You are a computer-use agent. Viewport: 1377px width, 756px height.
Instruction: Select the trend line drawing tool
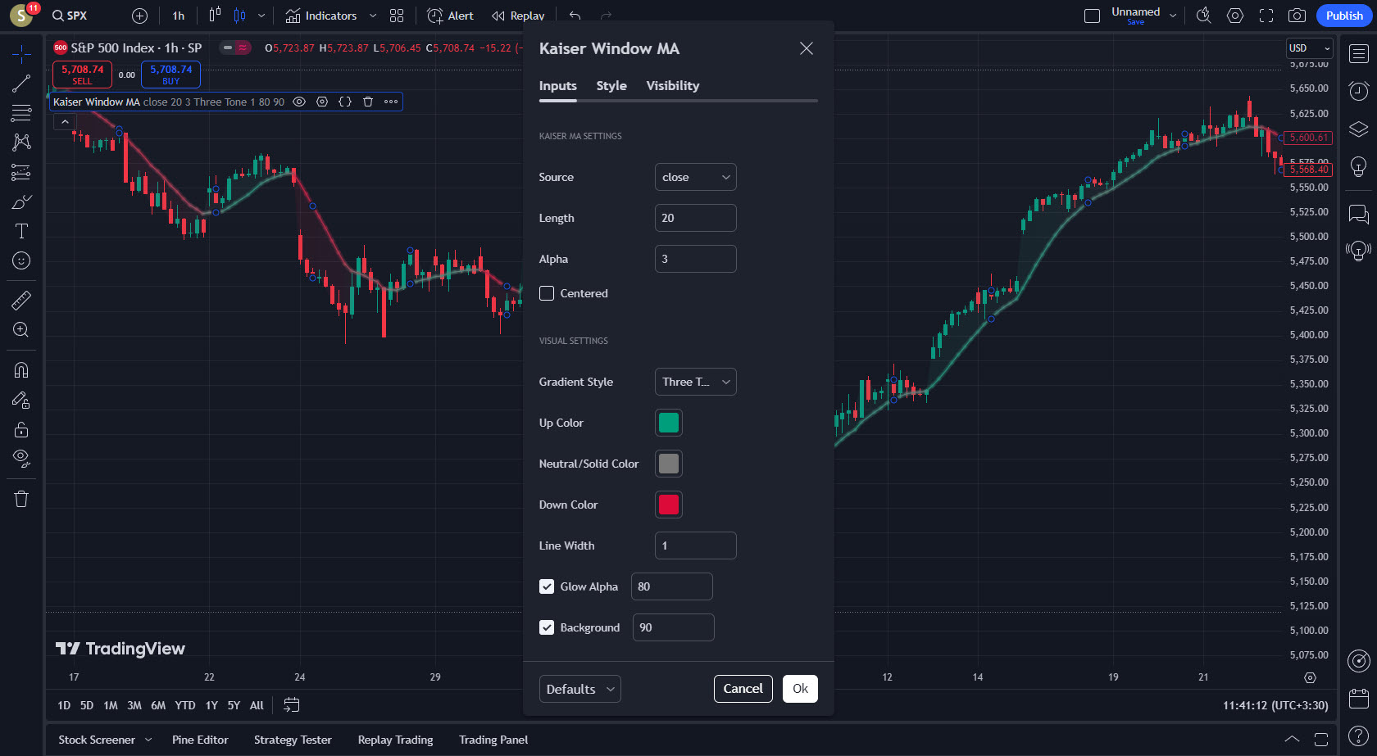pos(21,84)
